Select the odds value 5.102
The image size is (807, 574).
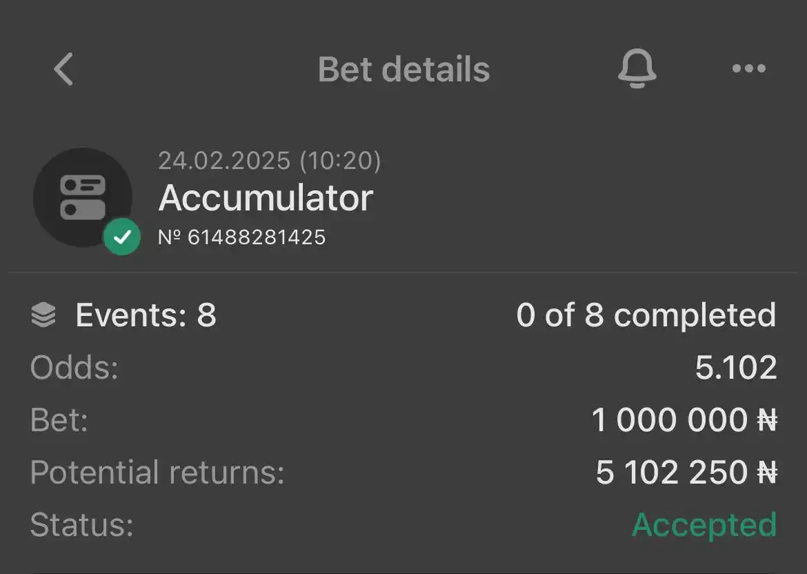[736, 368]
